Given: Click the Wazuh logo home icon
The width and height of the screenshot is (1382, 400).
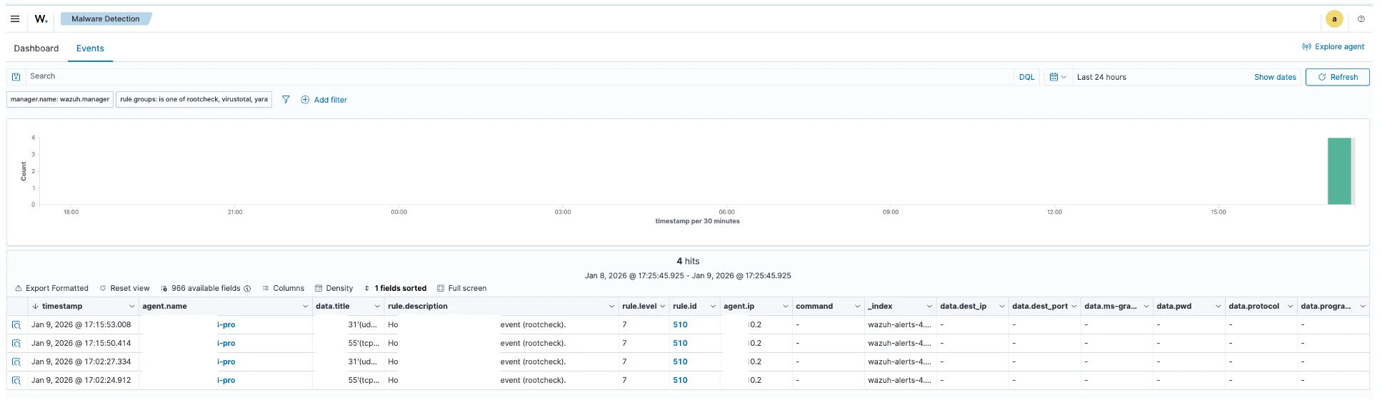Looking at the screenshot, I should click(x=41, y=19).
